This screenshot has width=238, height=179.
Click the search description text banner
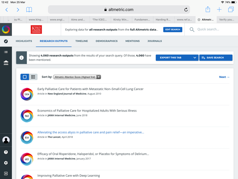coord(112,29)
